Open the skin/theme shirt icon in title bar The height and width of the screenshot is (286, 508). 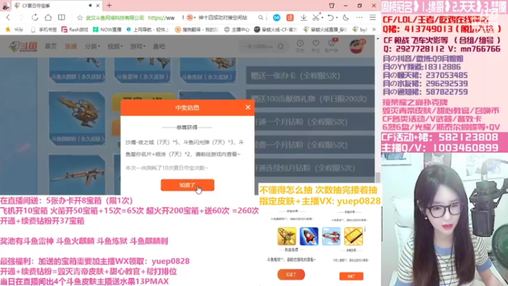[x=331, y=6]
